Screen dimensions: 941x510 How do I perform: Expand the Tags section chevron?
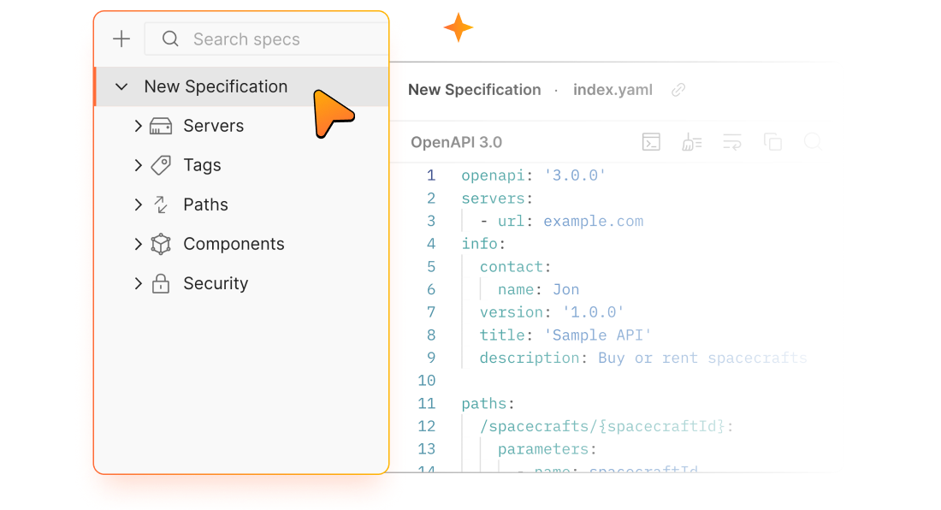click(138, 165)
